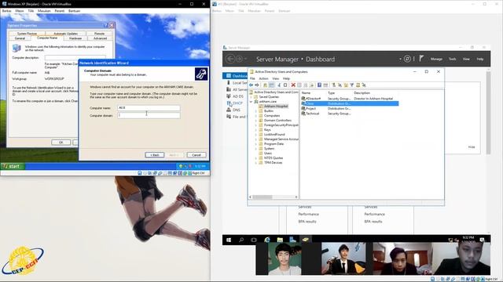
Task: Select the #Director# group icon row
Action: [x=350, y=99]
